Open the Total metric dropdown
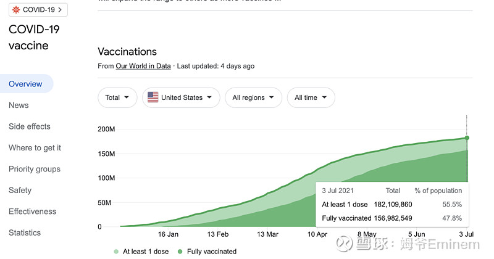The image size is (494, 259). (117, 97)
